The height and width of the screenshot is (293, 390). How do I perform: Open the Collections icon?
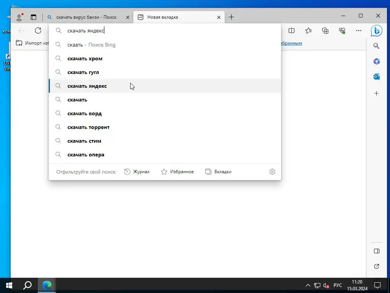[325, 31]
